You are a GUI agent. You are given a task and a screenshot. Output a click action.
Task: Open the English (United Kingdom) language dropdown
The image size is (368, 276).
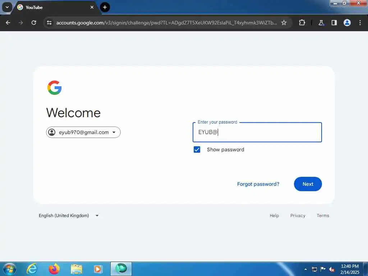click(x=69, y=216)
